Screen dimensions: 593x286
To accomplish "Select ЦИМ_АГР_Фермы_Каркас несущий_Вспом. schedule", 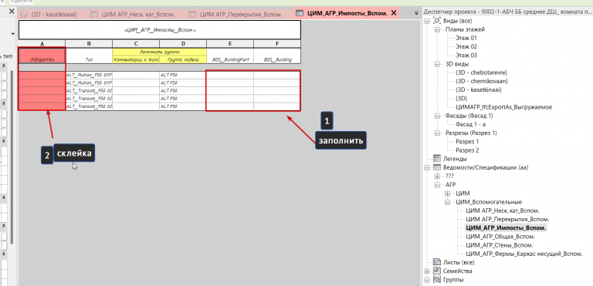I will (x=524, y=254).
